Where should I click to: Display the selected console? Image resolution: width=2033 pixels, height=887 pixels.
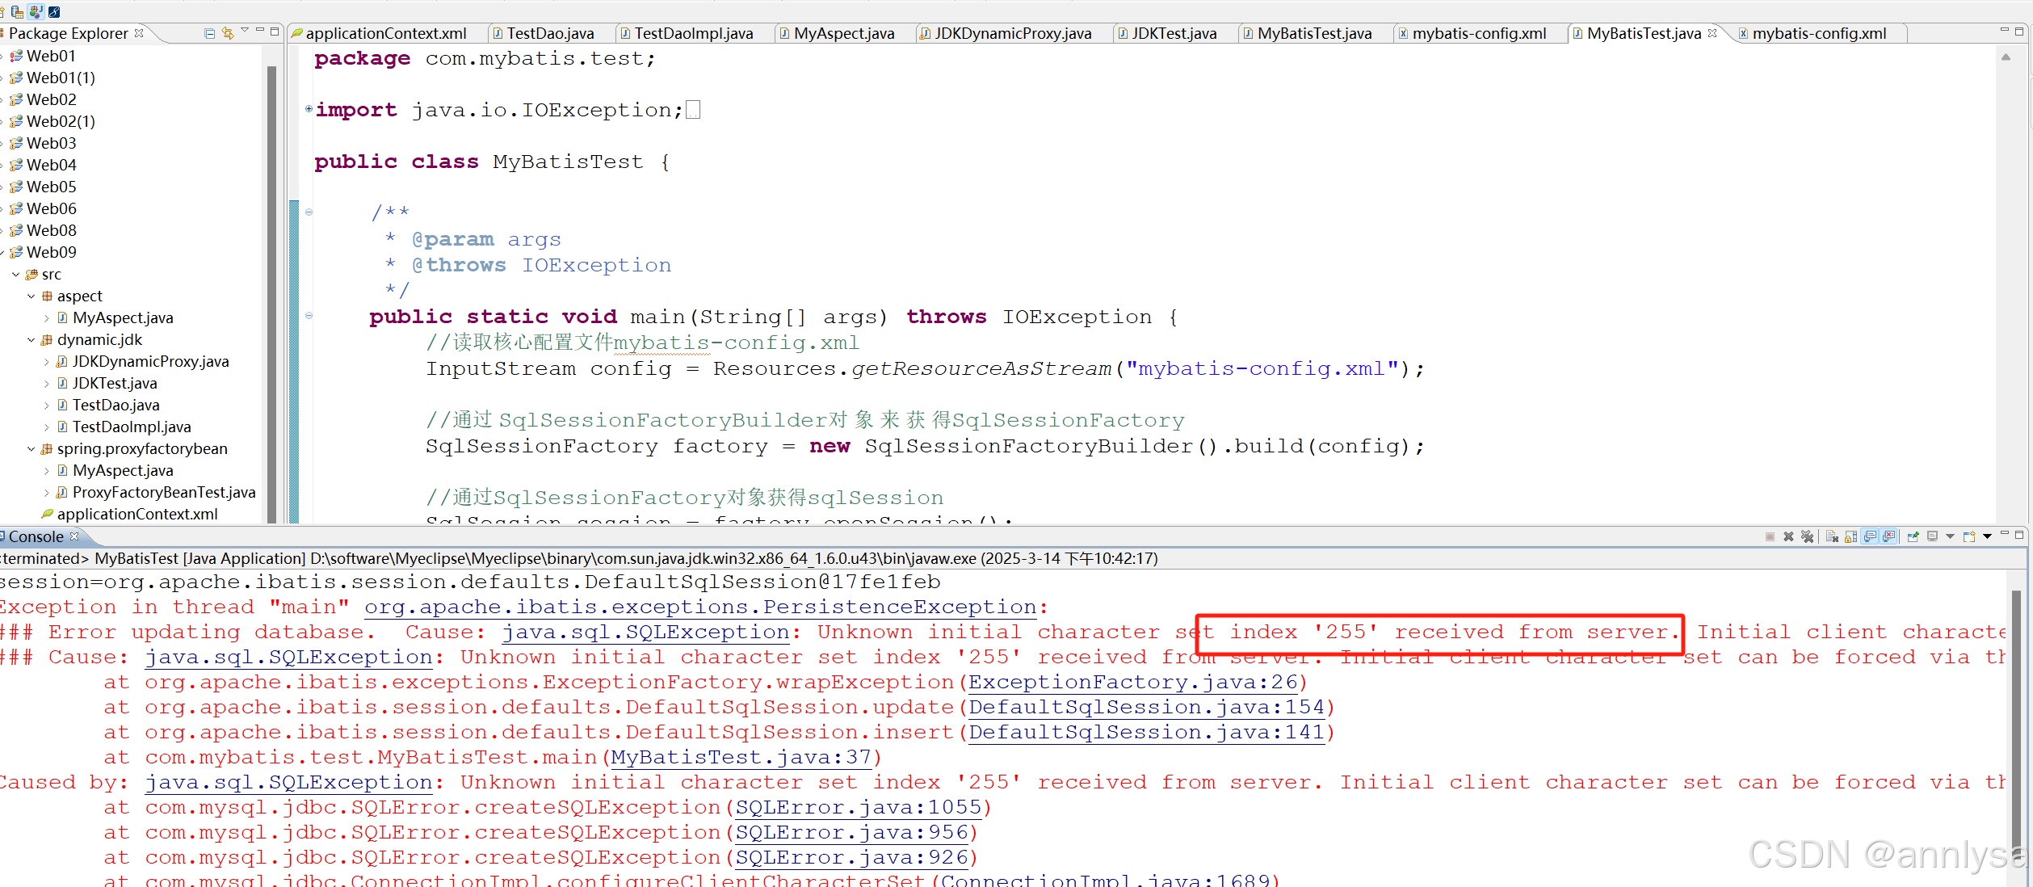pyautogui.click(x=1932, y=536)
